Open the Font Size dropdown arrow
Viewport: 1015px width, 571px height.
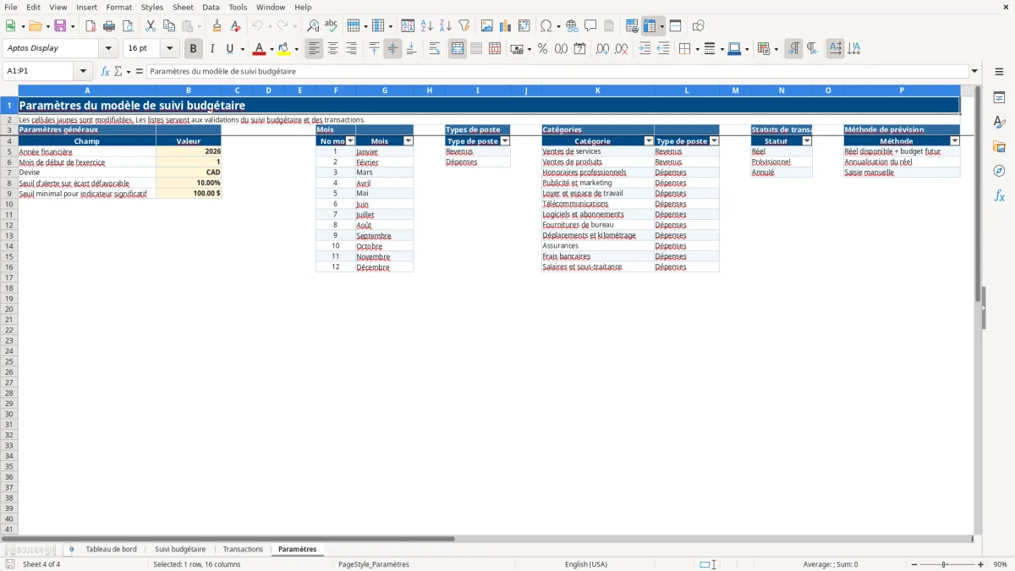[x=169, y=49]
